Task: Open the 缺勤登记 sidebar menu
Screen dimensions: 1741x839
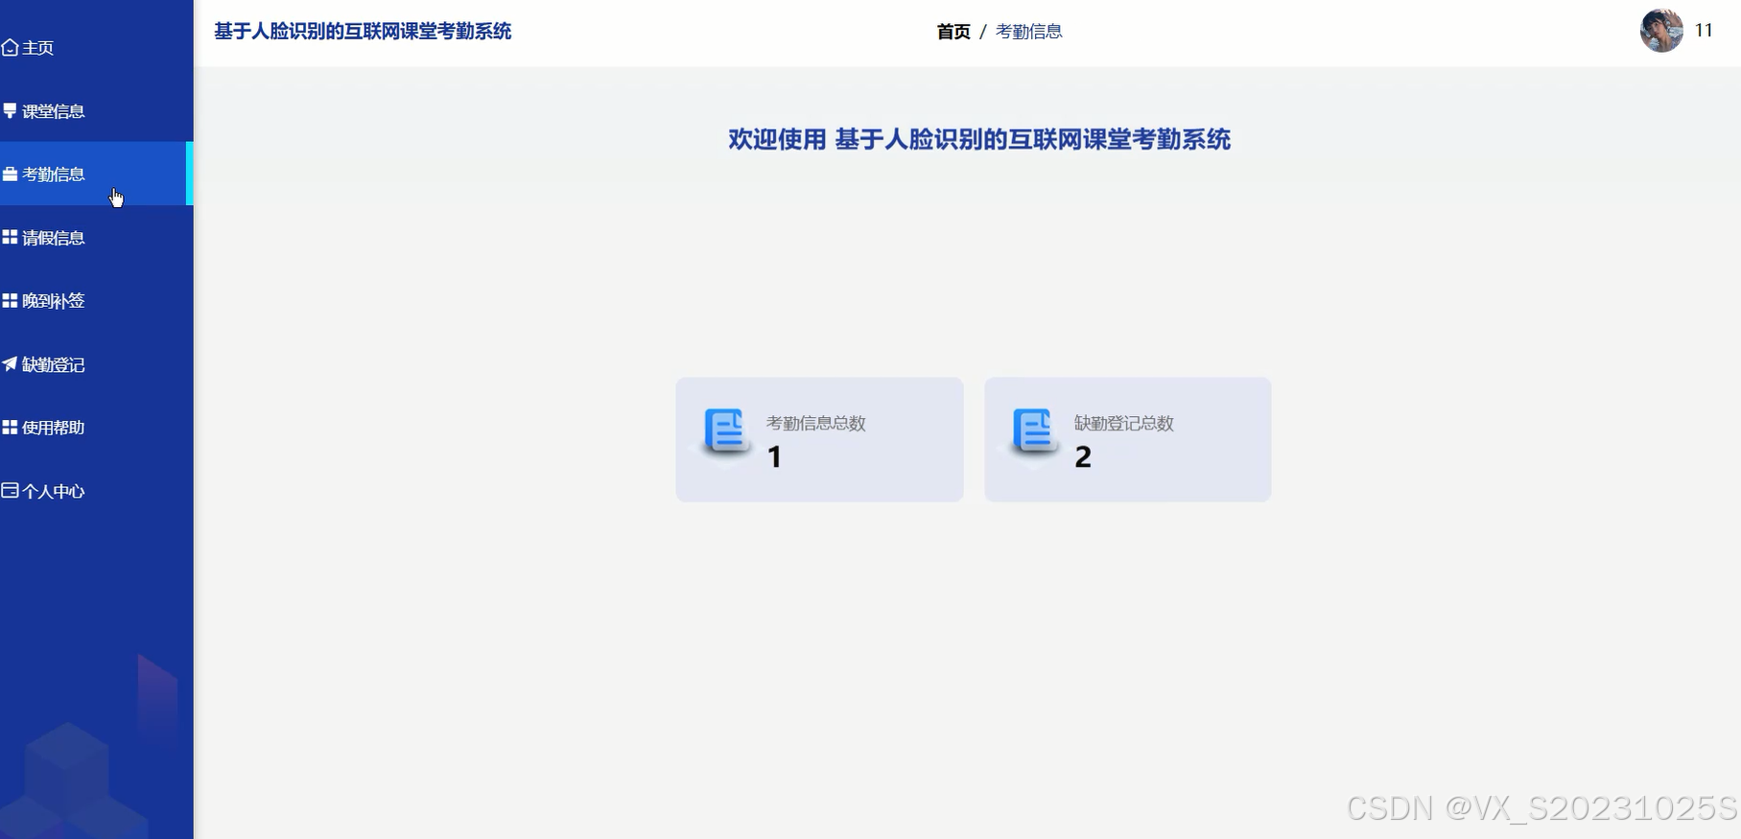Action: 96,363
